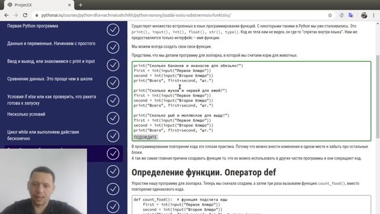Click checkmark for Несколько условий

(x=113, y=118)
